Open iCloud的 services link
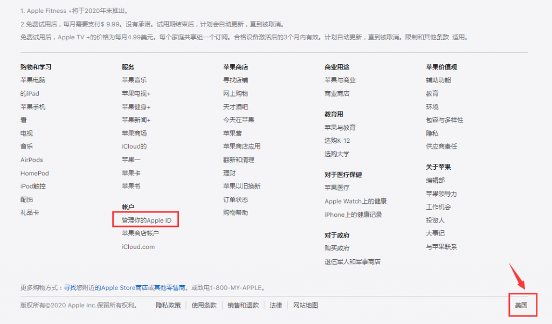The image size is (552, 324). (134, 147)
